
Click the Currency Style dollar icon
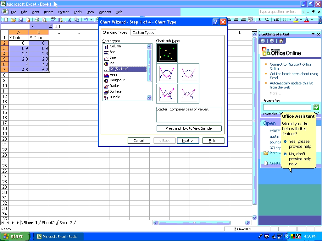[259, 20]
